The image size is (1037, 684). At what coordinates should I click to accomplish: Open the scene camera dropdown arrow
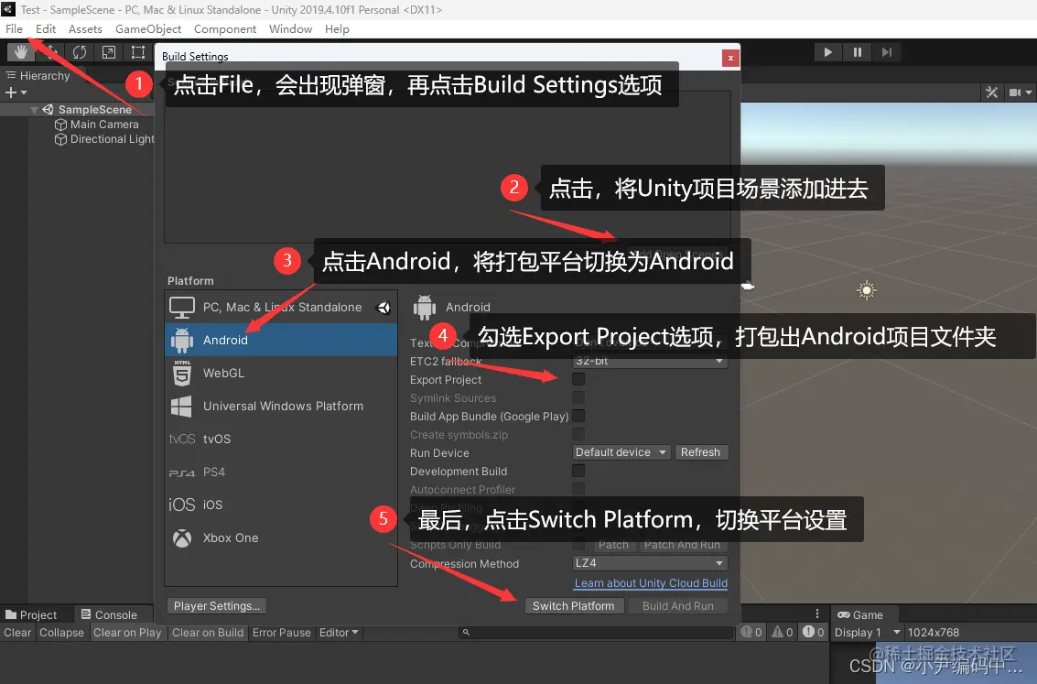[1029, 92]
